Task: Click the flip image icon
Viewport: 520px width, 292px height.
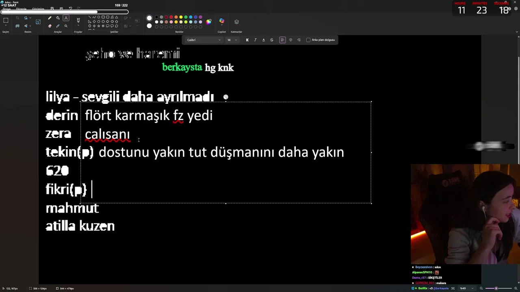Action: click(x=26, y=26)
